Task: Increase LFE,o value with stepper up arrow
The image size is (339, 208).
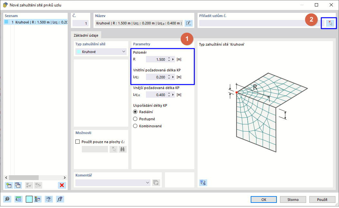Action: (169, 94)
